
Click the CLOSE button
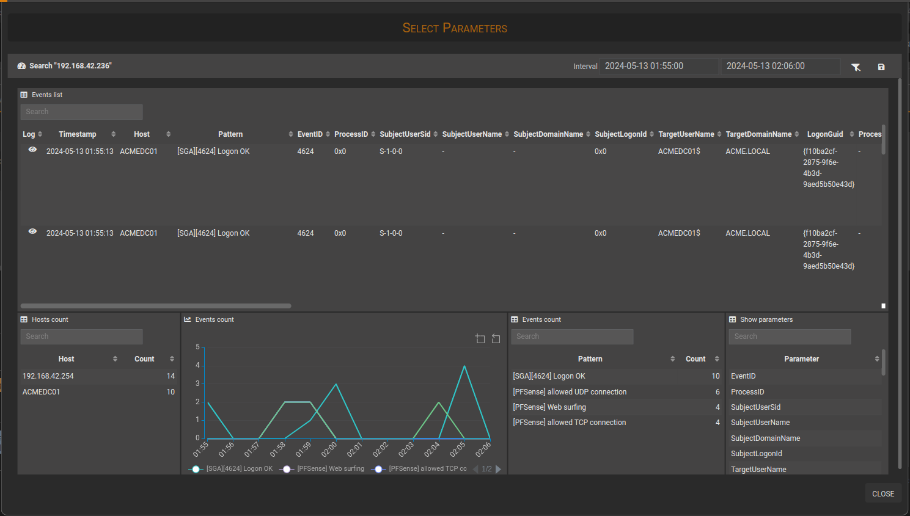point(882,493)
